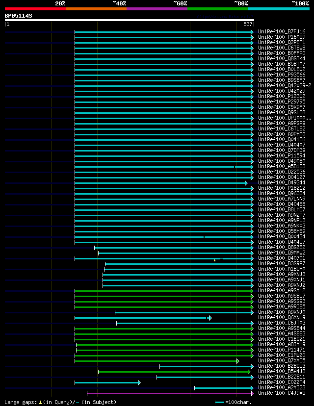
Task: Open UniRef100_Q6XNL9 hit
Action: (282, 317)
